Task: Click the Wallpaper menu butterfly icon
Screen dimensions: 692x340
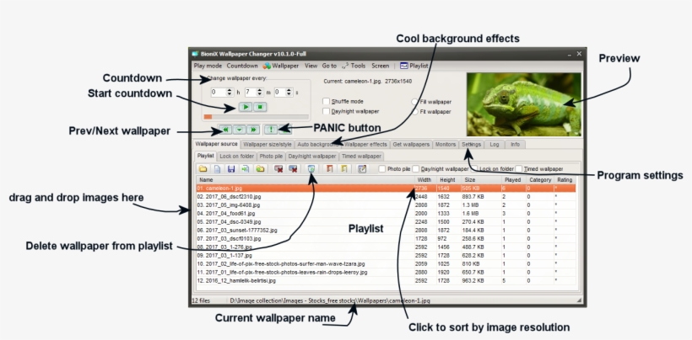Action: (x=267, y=66)
